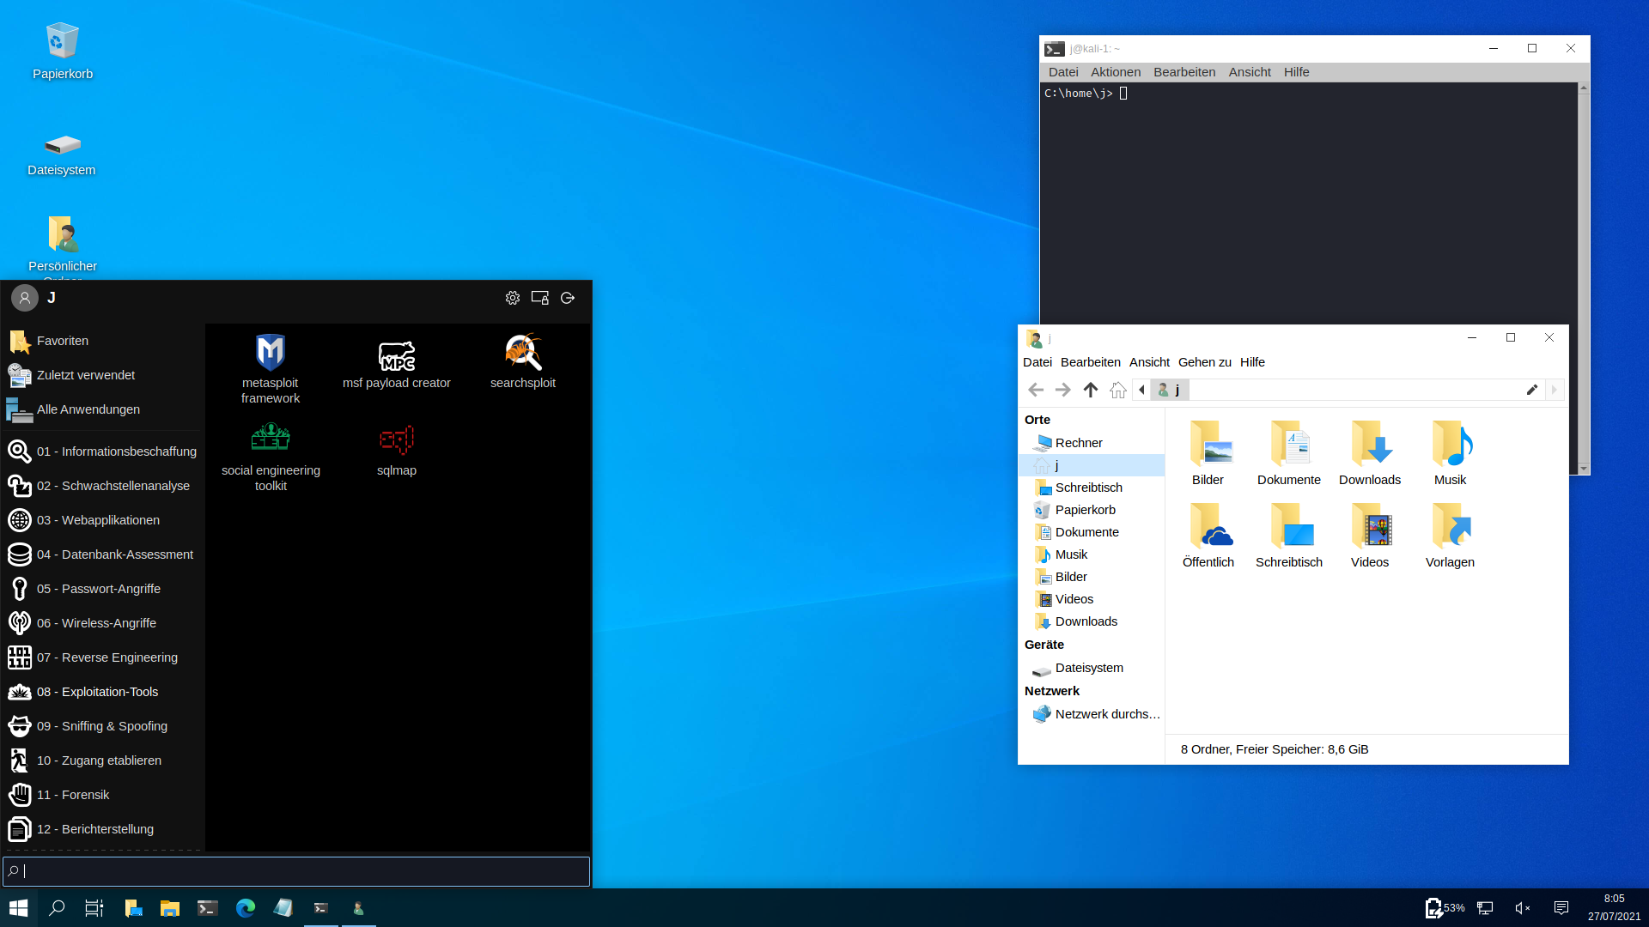Open Aktionen menu in terminal
This screenshot has width=1649, height=927.
pyautogui.click(x=1115, y=72)
